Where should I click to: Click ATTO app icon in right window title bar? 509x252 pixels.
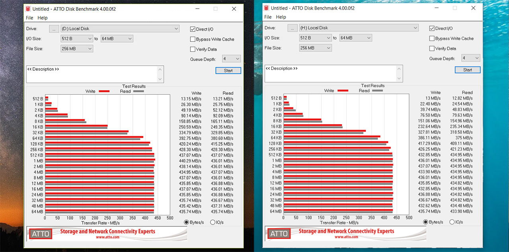[266, 8]
